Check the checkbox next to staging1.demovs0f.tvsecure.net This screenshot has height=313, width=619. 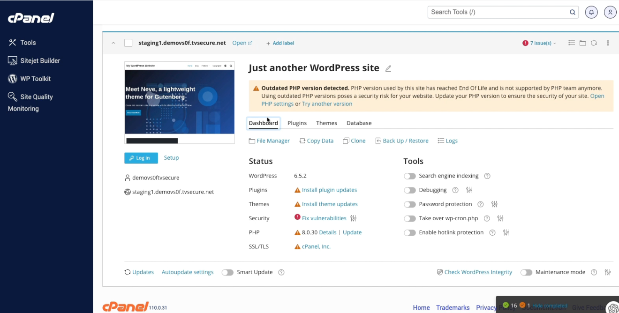pos(128,43)
